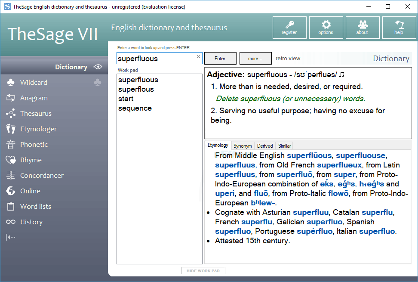Select 'sequence' in the work pad
Image resolution: width=418 pixels, height=282 pixels.
(x=135, y=108)
